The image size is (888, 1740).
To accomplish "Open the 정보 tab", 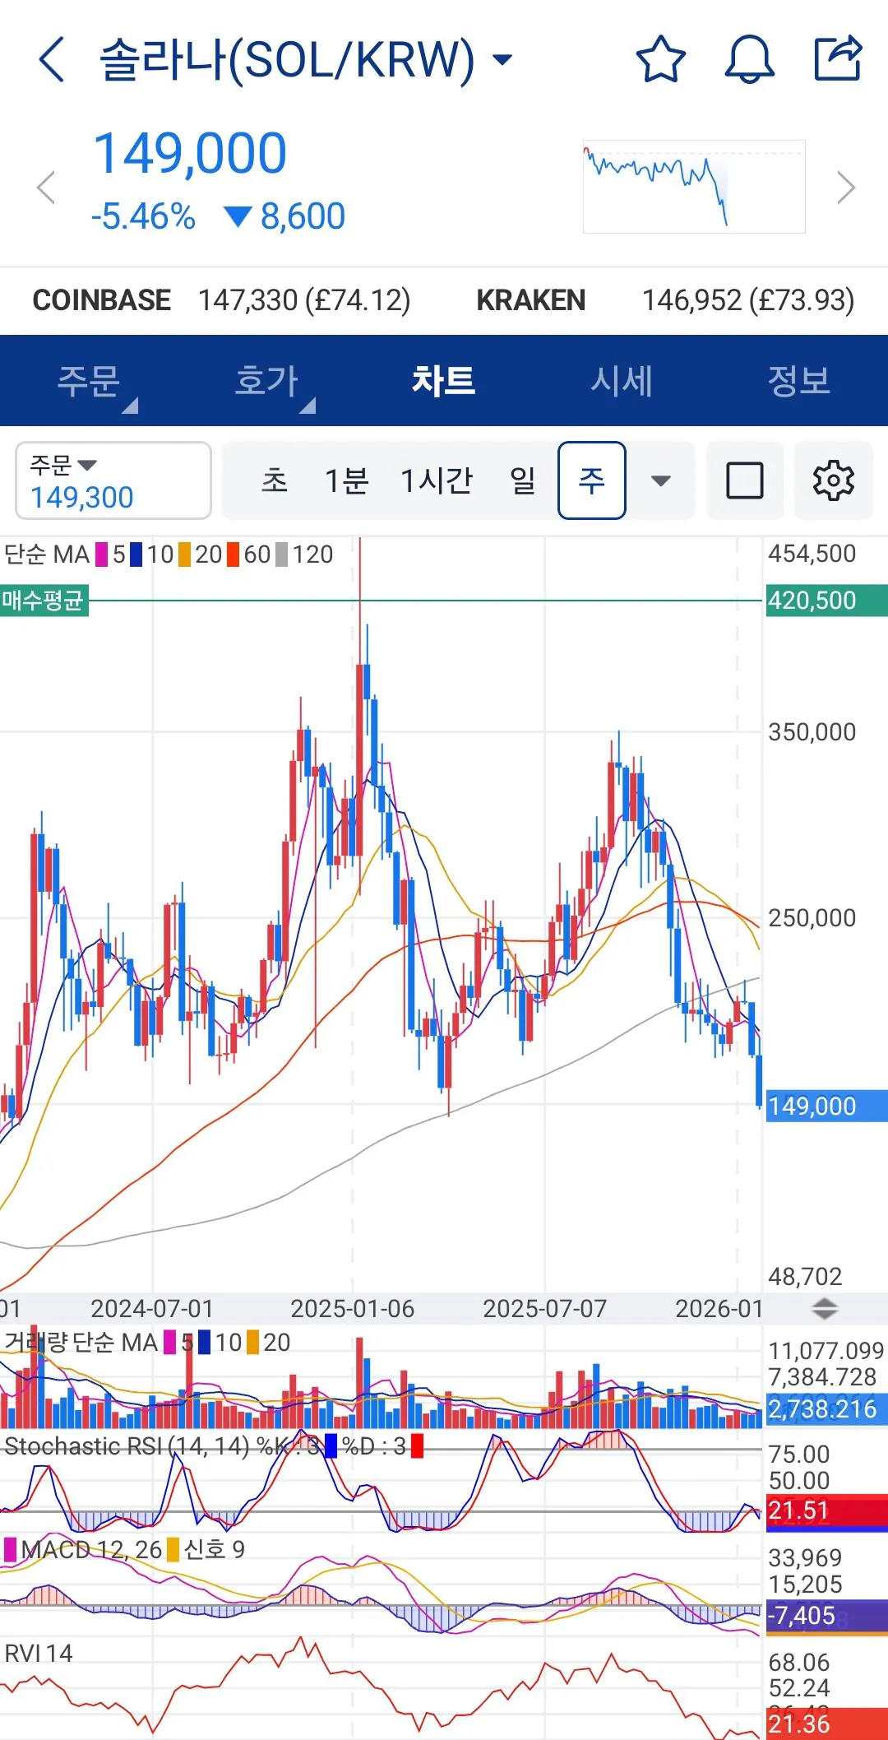I will click(798, 381).
